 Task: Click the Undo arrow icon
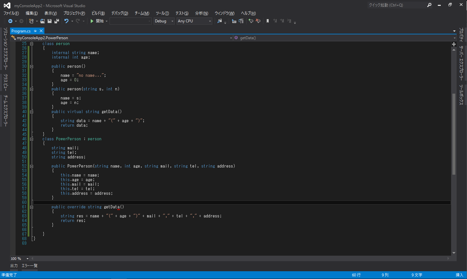tap(66, 21)
